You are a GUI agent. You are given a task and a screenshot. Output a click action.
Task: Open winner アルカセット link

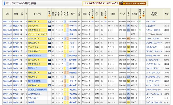150,26
